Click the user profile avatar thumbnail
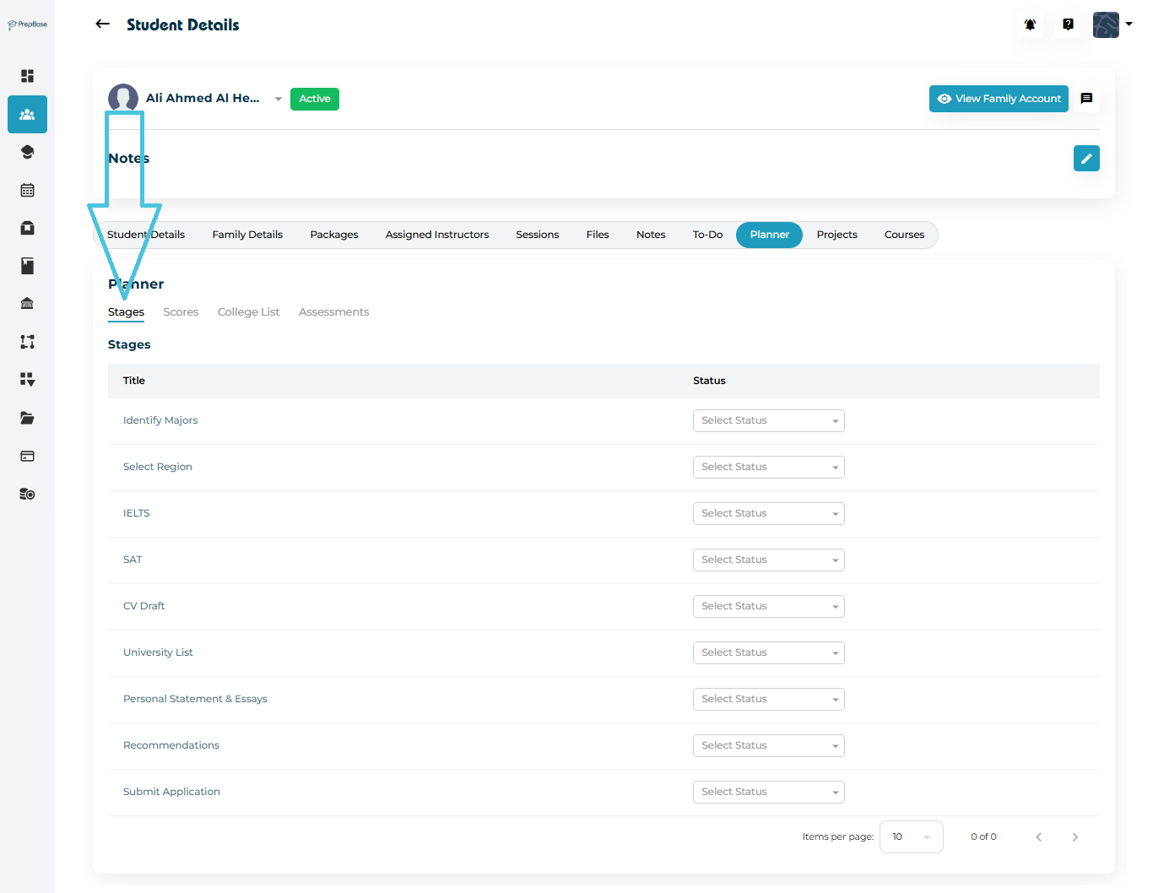Viewport: 1153px width, 893px height. tap(1106, 24)
